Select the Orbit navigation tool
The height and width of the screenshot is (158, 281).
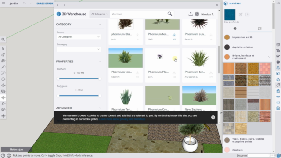pyautogui.click(x=3, y=116)
